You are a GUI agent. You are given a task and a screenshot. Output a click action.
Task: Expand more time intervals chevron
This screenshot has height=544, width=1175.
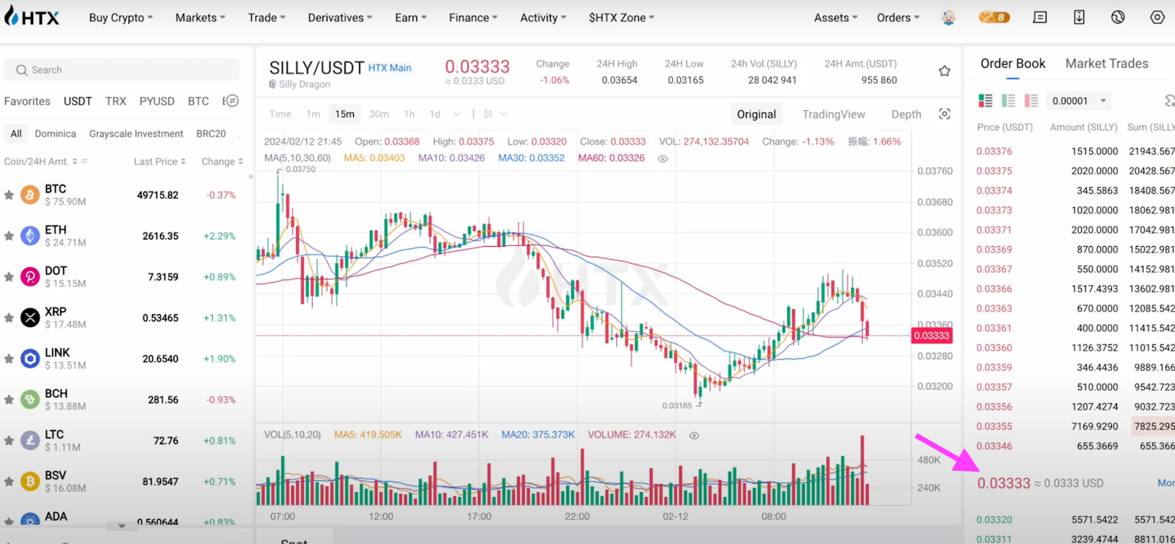[457, 114]
